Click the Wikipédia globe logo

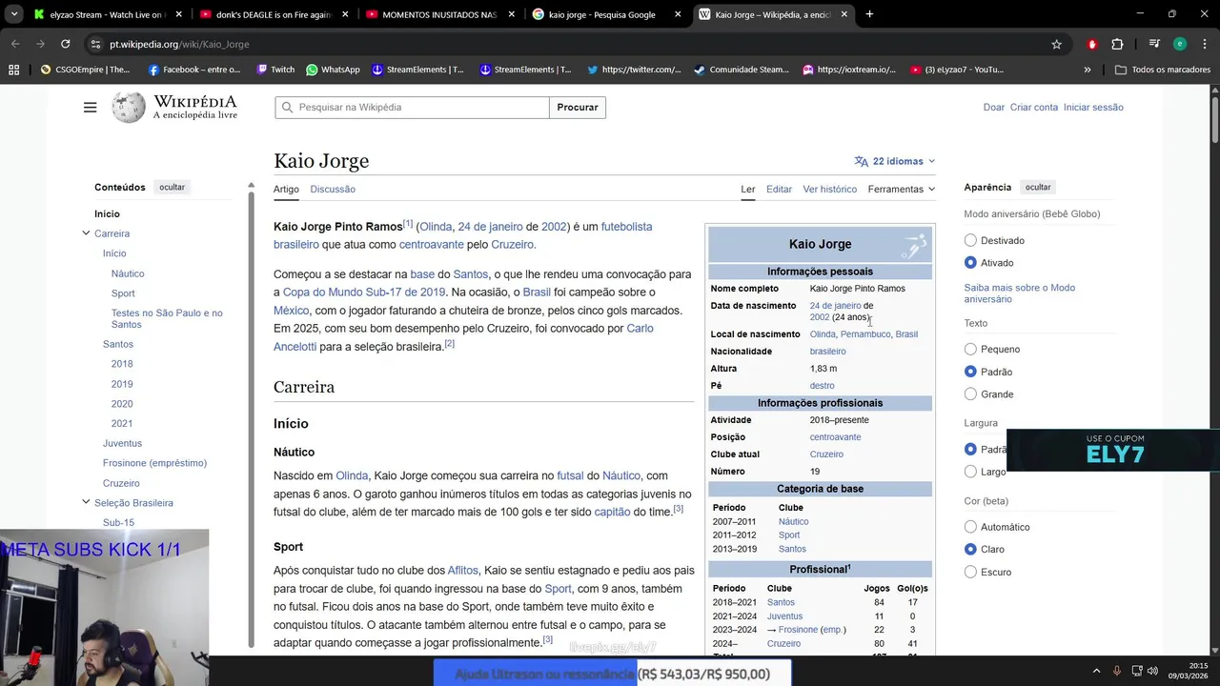coord(129,108)
